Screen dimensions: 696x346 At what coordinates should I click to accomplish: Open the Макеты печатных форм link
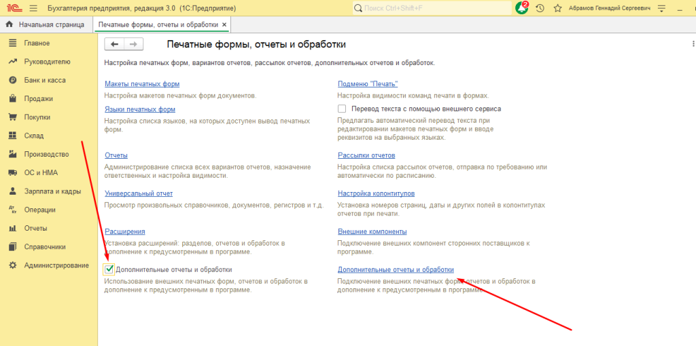[141, 84]
